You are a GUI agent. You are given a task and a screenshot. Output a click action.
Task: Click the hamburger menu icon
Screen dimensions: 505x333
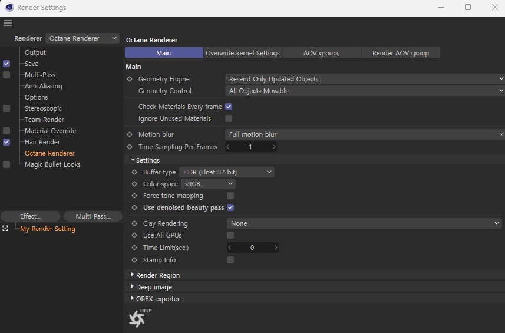[x=7, y=23]
